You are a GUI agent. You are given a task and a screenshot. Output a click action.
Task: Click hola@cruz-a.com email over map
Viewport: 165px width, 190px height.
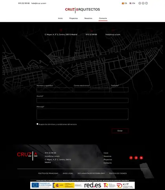click(113, 35)
